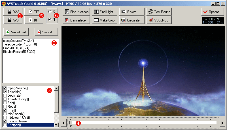Image resolution: width=227 pixels, height=130 pixels.
Task: Click the filter list scroll-up arrow
Action: click(56, 88)
